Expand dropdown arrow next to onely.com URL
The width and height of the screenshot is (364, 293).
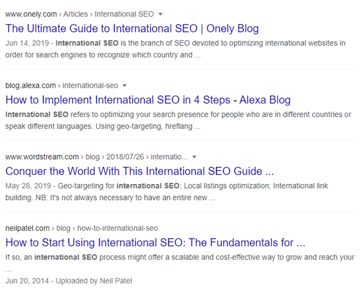pos(160,14)
